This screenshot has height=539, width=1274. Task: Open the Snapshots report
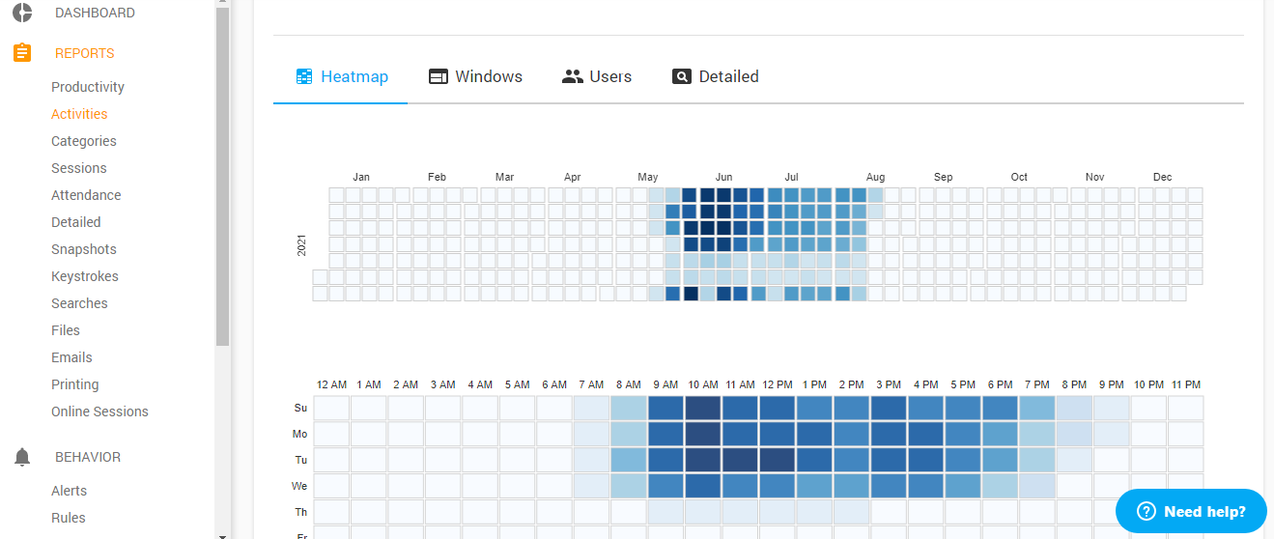pos(84,249)
